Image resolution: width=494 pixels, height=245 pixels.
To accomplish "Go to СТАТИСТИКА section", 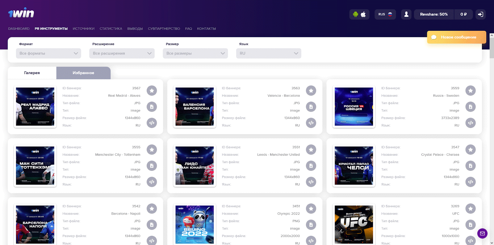I will (111, 29).
